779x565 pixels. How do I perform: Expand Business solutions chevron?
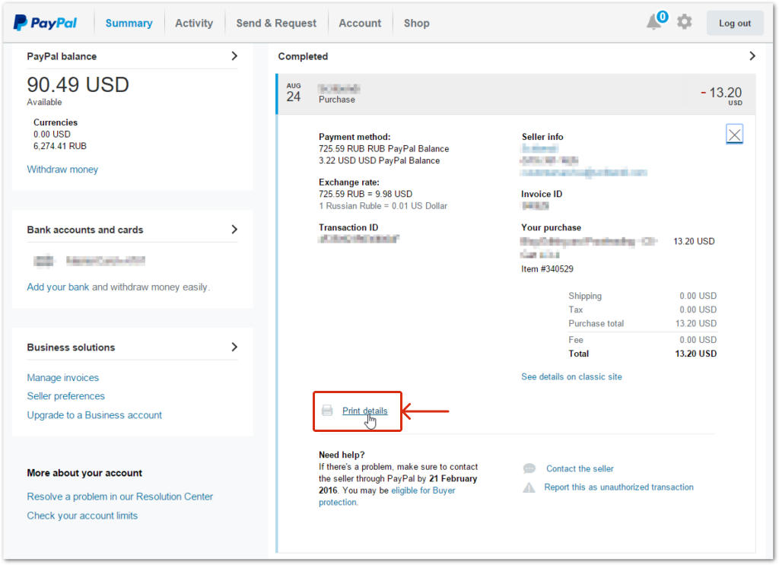pos(234,347)
